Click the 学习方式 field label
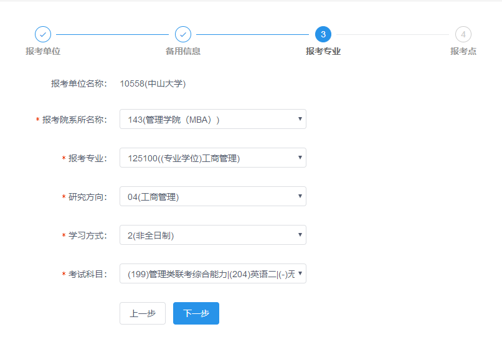The image size is (502, 342). pyautogui.click(x=88, y=235)
